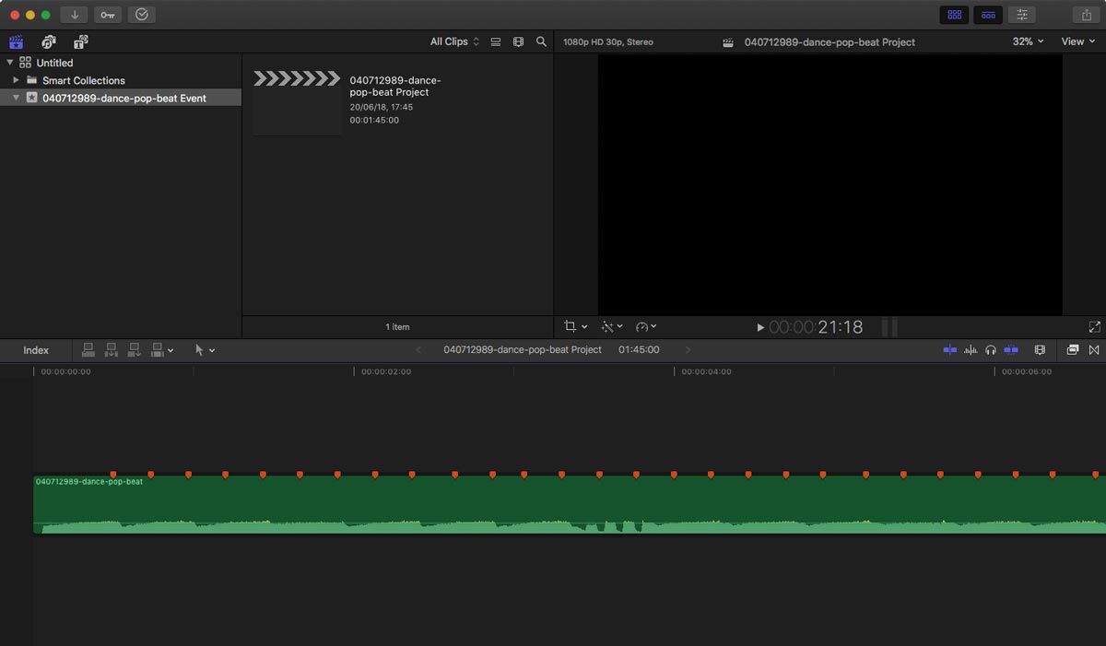This screenshot has width=1106, height=646.
Task: Open the edit mode video/audio dropdown arrow
Action: [171, 351]
